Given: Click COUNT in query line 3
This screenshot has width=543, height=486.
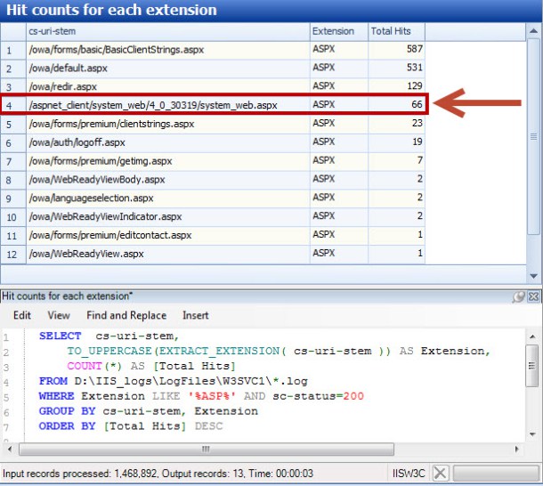Looking at the screenshot, I should point(85,366).
